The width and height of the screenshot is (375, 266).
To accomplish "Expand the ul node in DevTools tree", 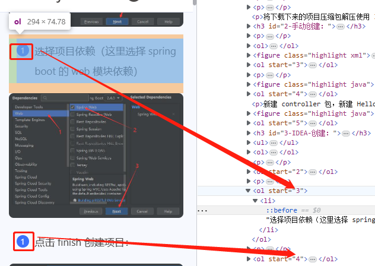I will click(249, 142).
